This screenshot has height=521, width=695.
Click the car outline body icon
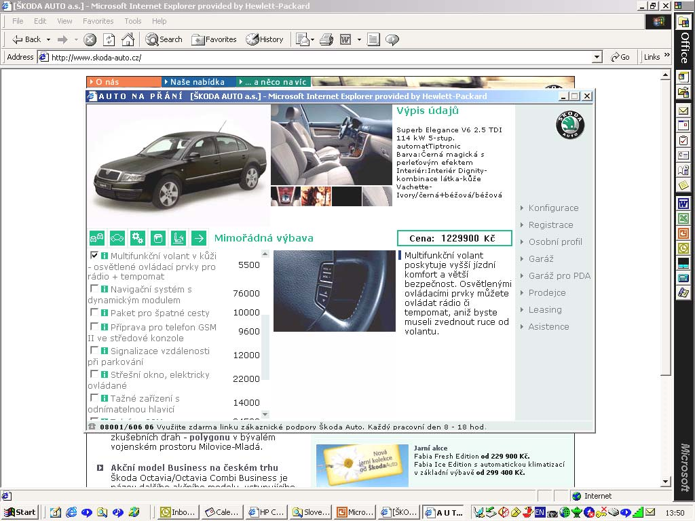point(117,238)
